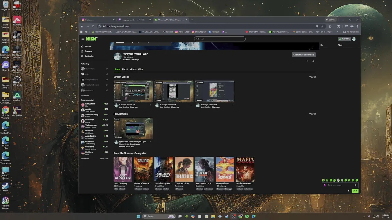Open Gemini button in Chrome
The width and height of the screenshot is (392, 220).
(x=330, y=20)
